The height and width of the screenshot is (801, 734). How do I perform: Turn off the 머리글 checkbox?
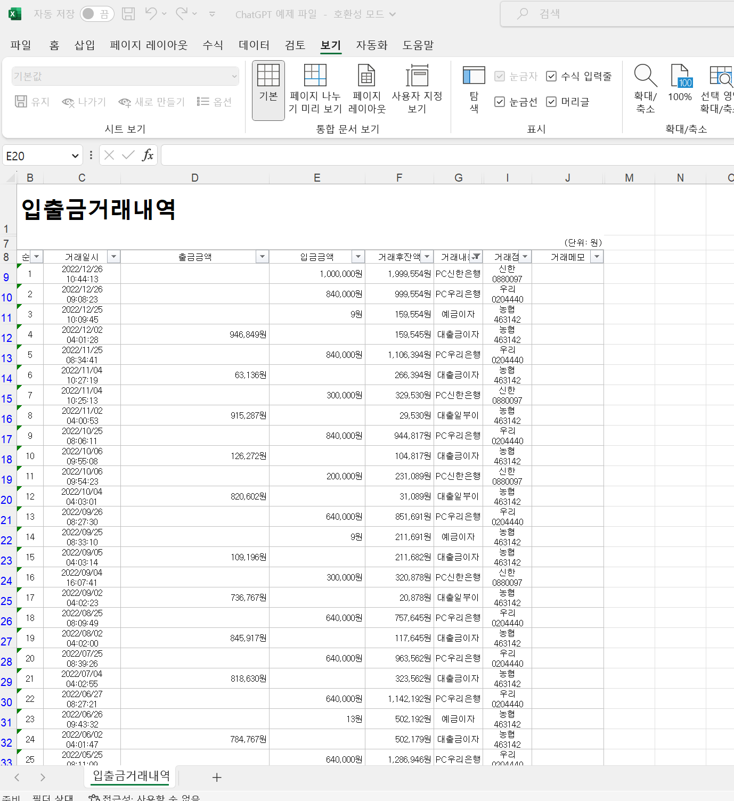coord(552,102)
